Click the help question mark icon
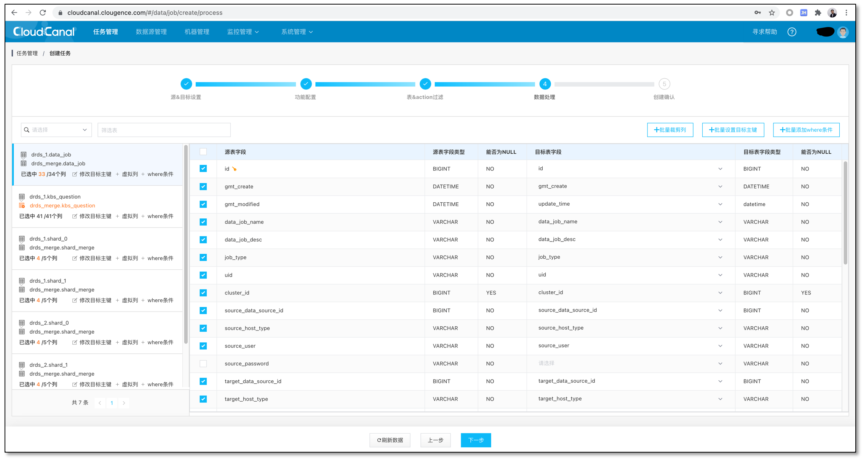The image size is (866, 464). point(792,32)
